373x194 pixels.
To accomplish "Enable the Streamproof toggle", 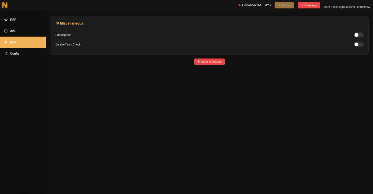I will coord(359,35).
